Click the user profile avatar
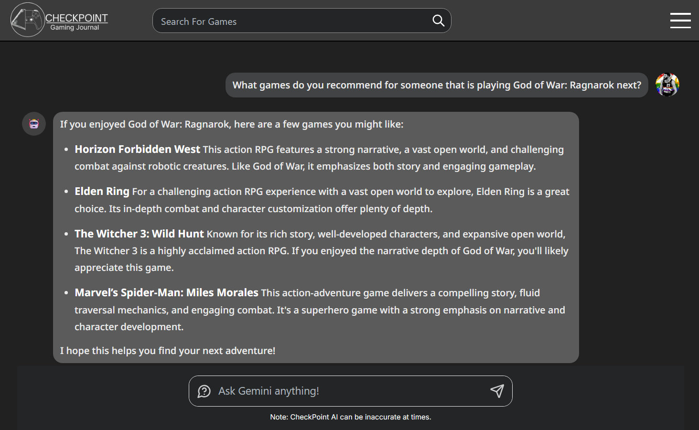The width and height of the screenshot is (699, 430). click(x=667, y=85)
